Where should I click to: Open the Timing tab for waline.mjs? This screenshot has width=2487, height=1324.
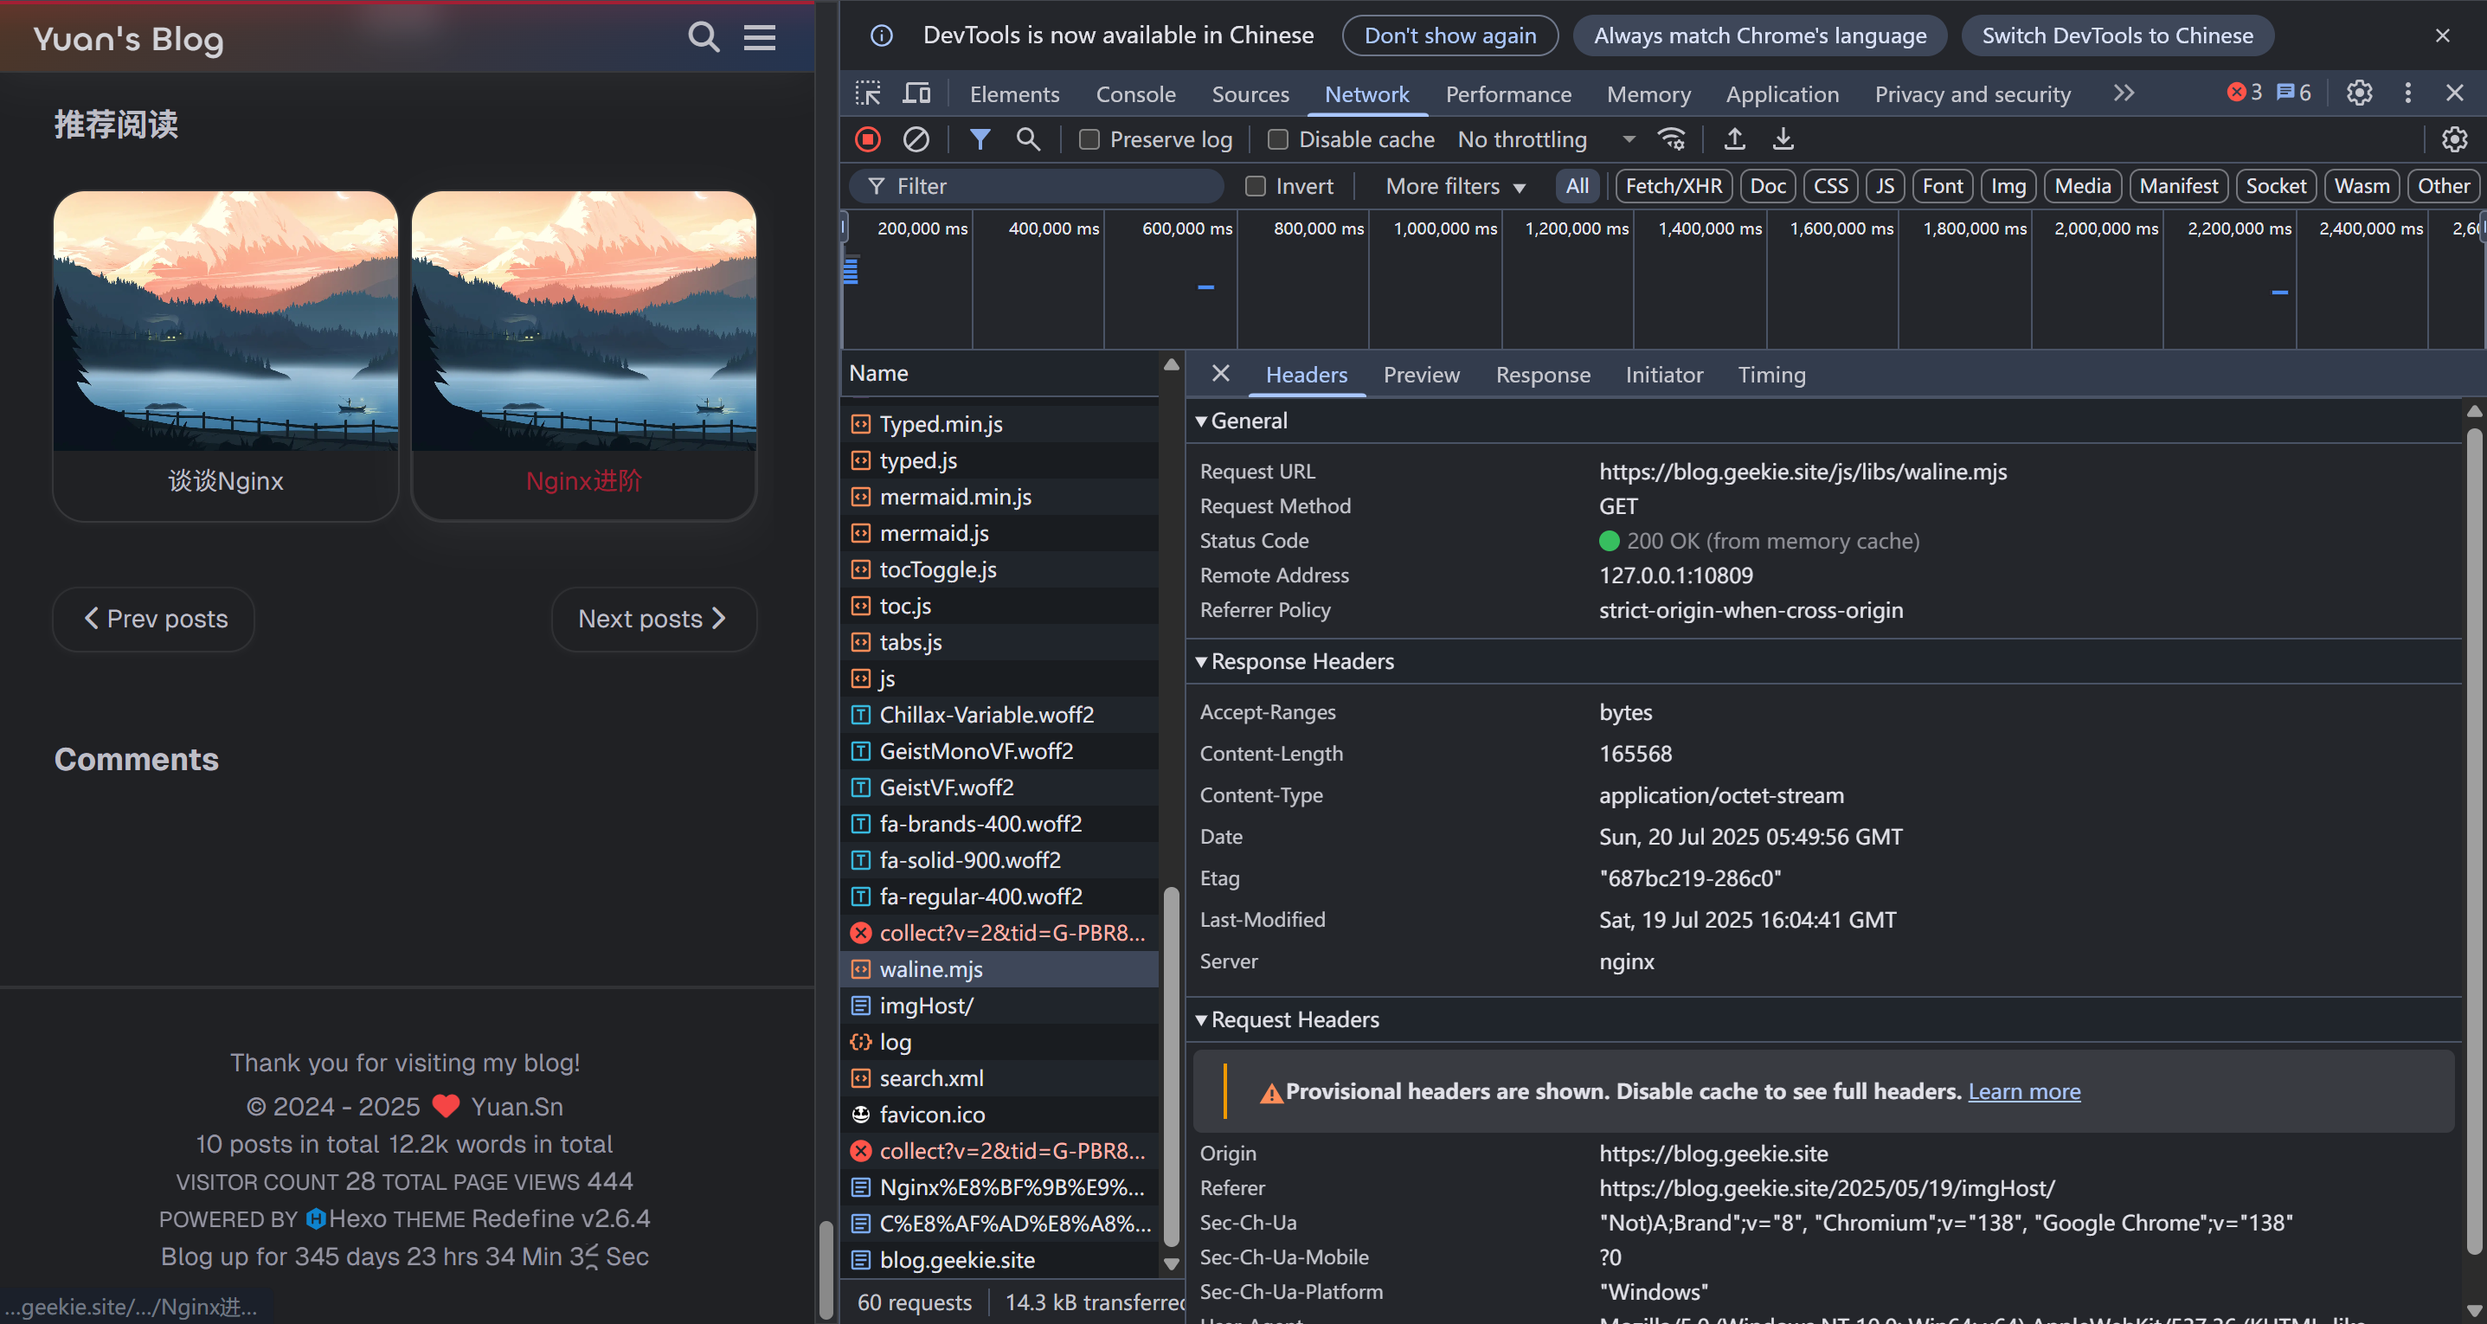coord(1770,375)
